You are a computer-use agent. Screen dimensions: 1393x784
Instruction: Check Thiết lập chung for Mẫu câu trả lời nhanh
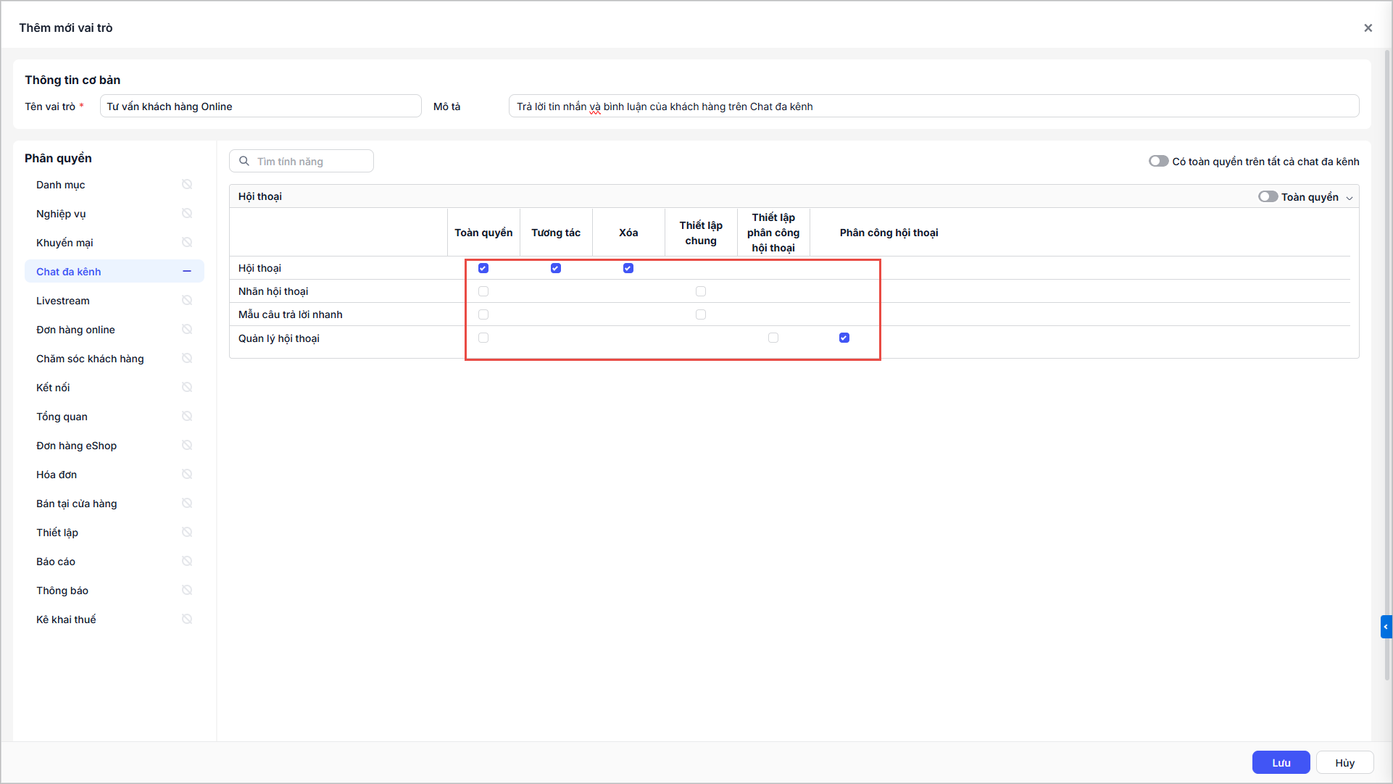(701, 314)
